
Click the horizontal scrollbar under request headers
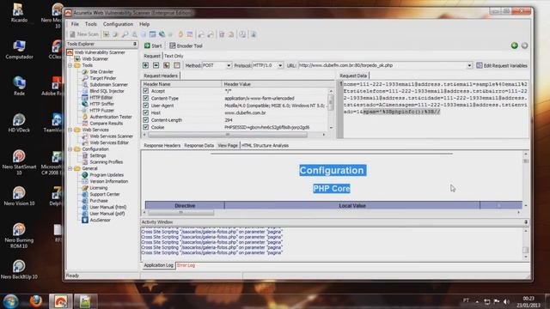(x=234, y=135)
